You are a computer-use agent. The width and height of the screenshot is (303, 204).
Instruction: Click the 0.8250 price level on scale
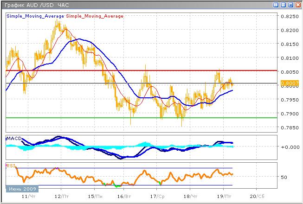[290, 16]
